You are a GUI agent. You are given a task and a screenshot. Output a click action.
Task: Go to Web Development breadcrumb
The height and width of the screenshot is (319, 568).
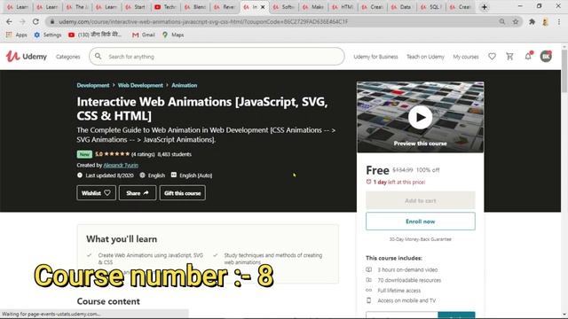click(x=140, y=85)
